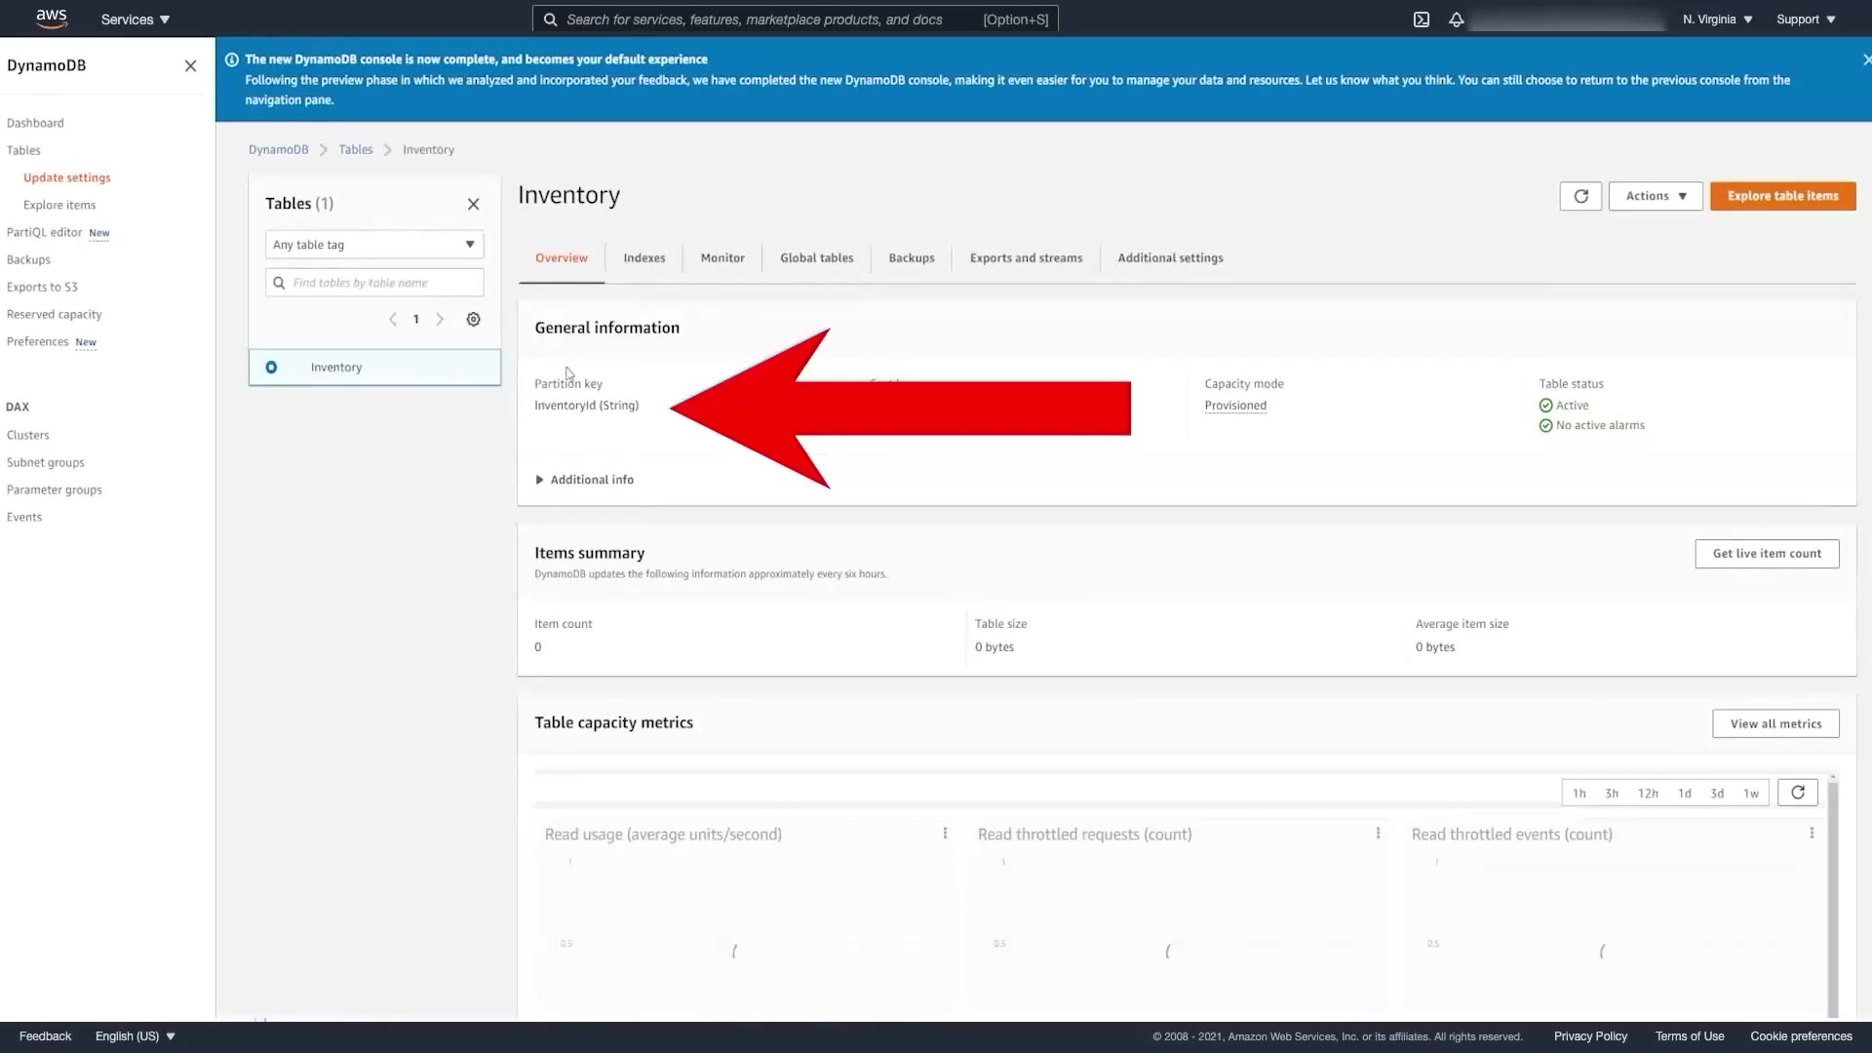Click Explore table items button
1872x1053 pixels.
coord(1782,196)
